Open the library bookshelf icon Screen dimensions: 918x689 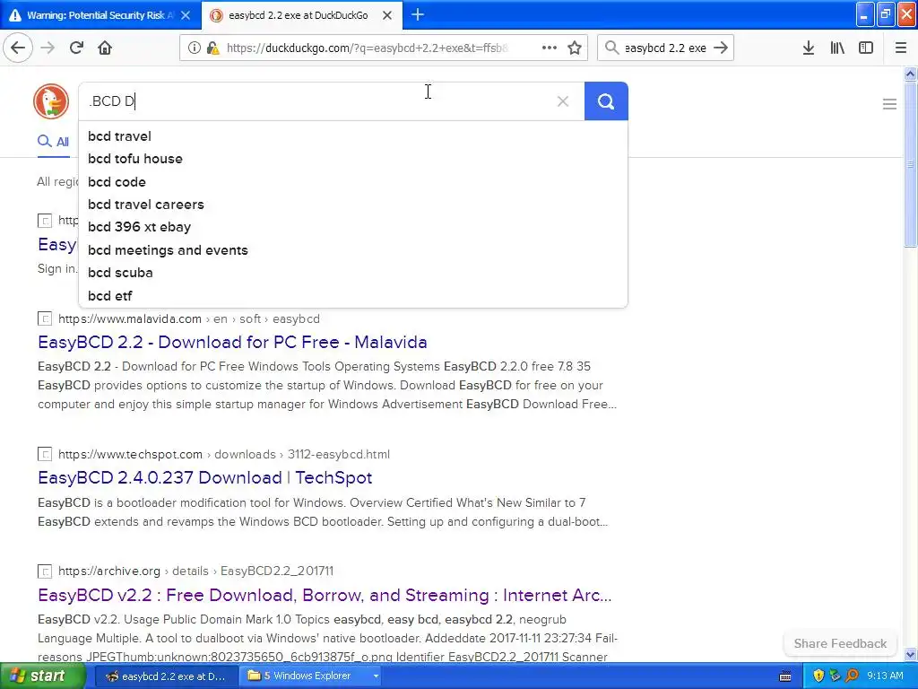(x=837, y=48)
